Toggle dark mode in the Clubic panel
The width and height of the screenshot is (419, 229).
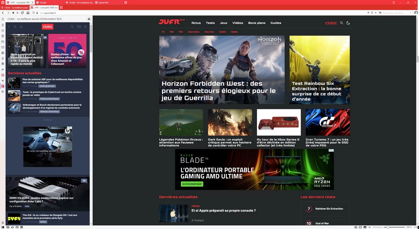[15, 27]
